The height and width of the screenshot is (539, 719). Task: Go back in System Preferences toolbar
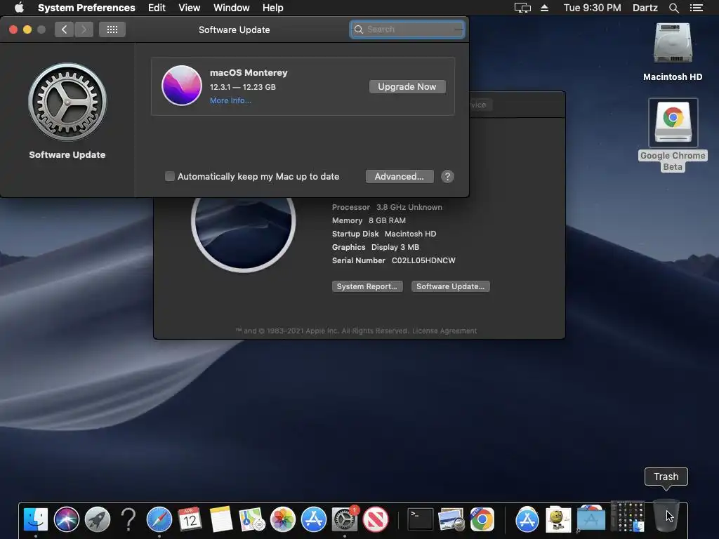(x=64, y=29)
